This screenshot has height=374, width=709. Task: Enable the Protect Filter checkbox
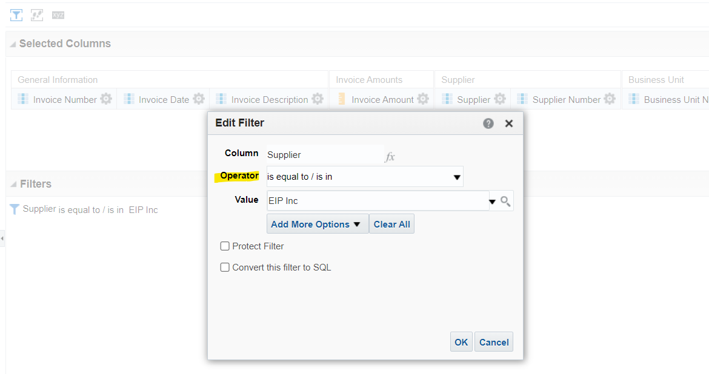225,246
